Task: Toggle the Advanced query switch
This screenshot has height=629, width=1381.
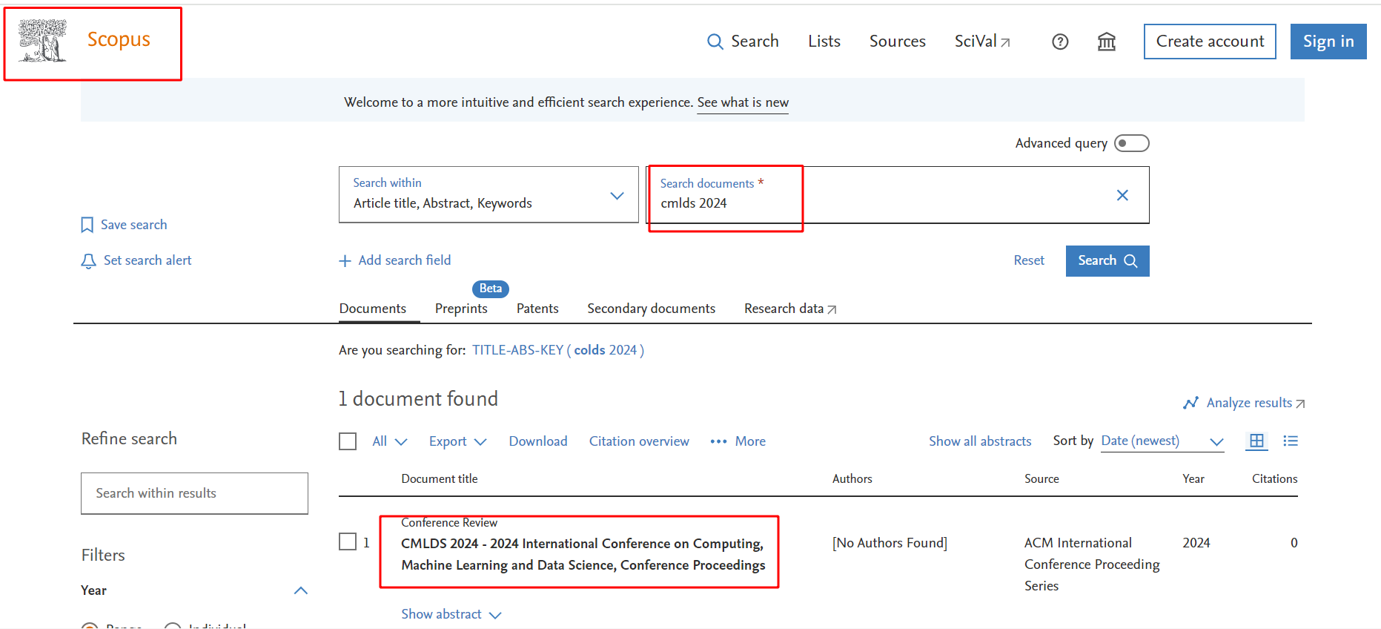Action: point(1131,143)
